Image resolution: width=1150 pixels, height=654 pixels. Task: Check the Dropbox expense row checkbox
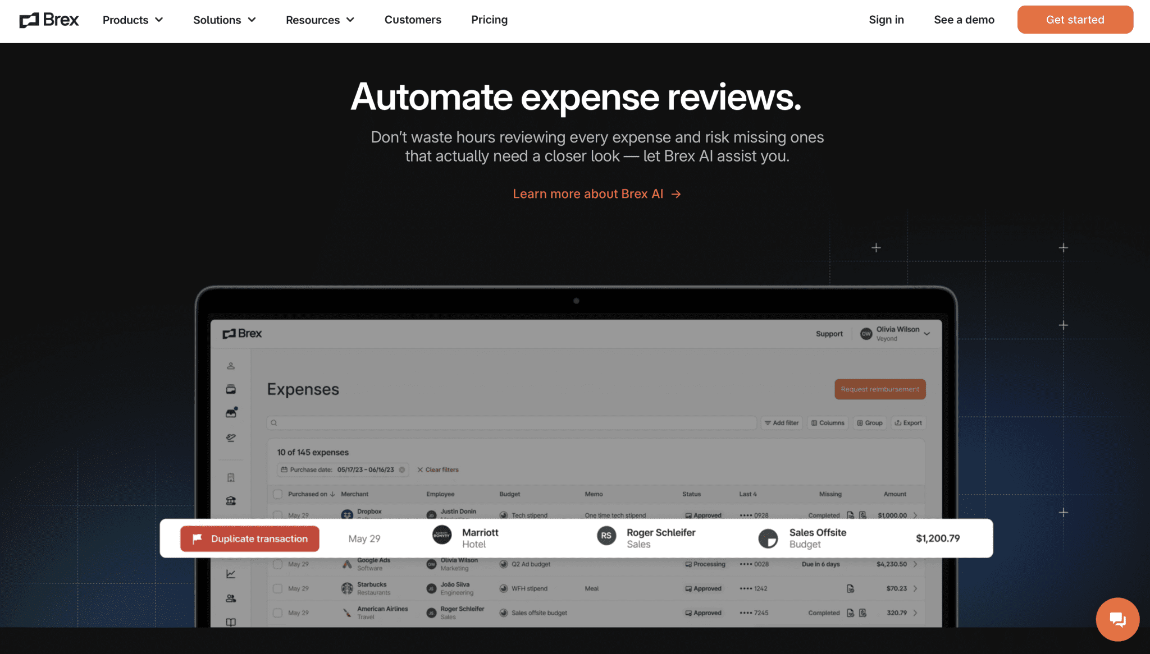click(277, 515)
